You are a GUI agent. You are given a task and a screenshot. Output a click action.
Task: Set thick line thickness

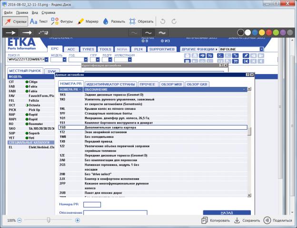pyautogui.click(x=162, y=33)
